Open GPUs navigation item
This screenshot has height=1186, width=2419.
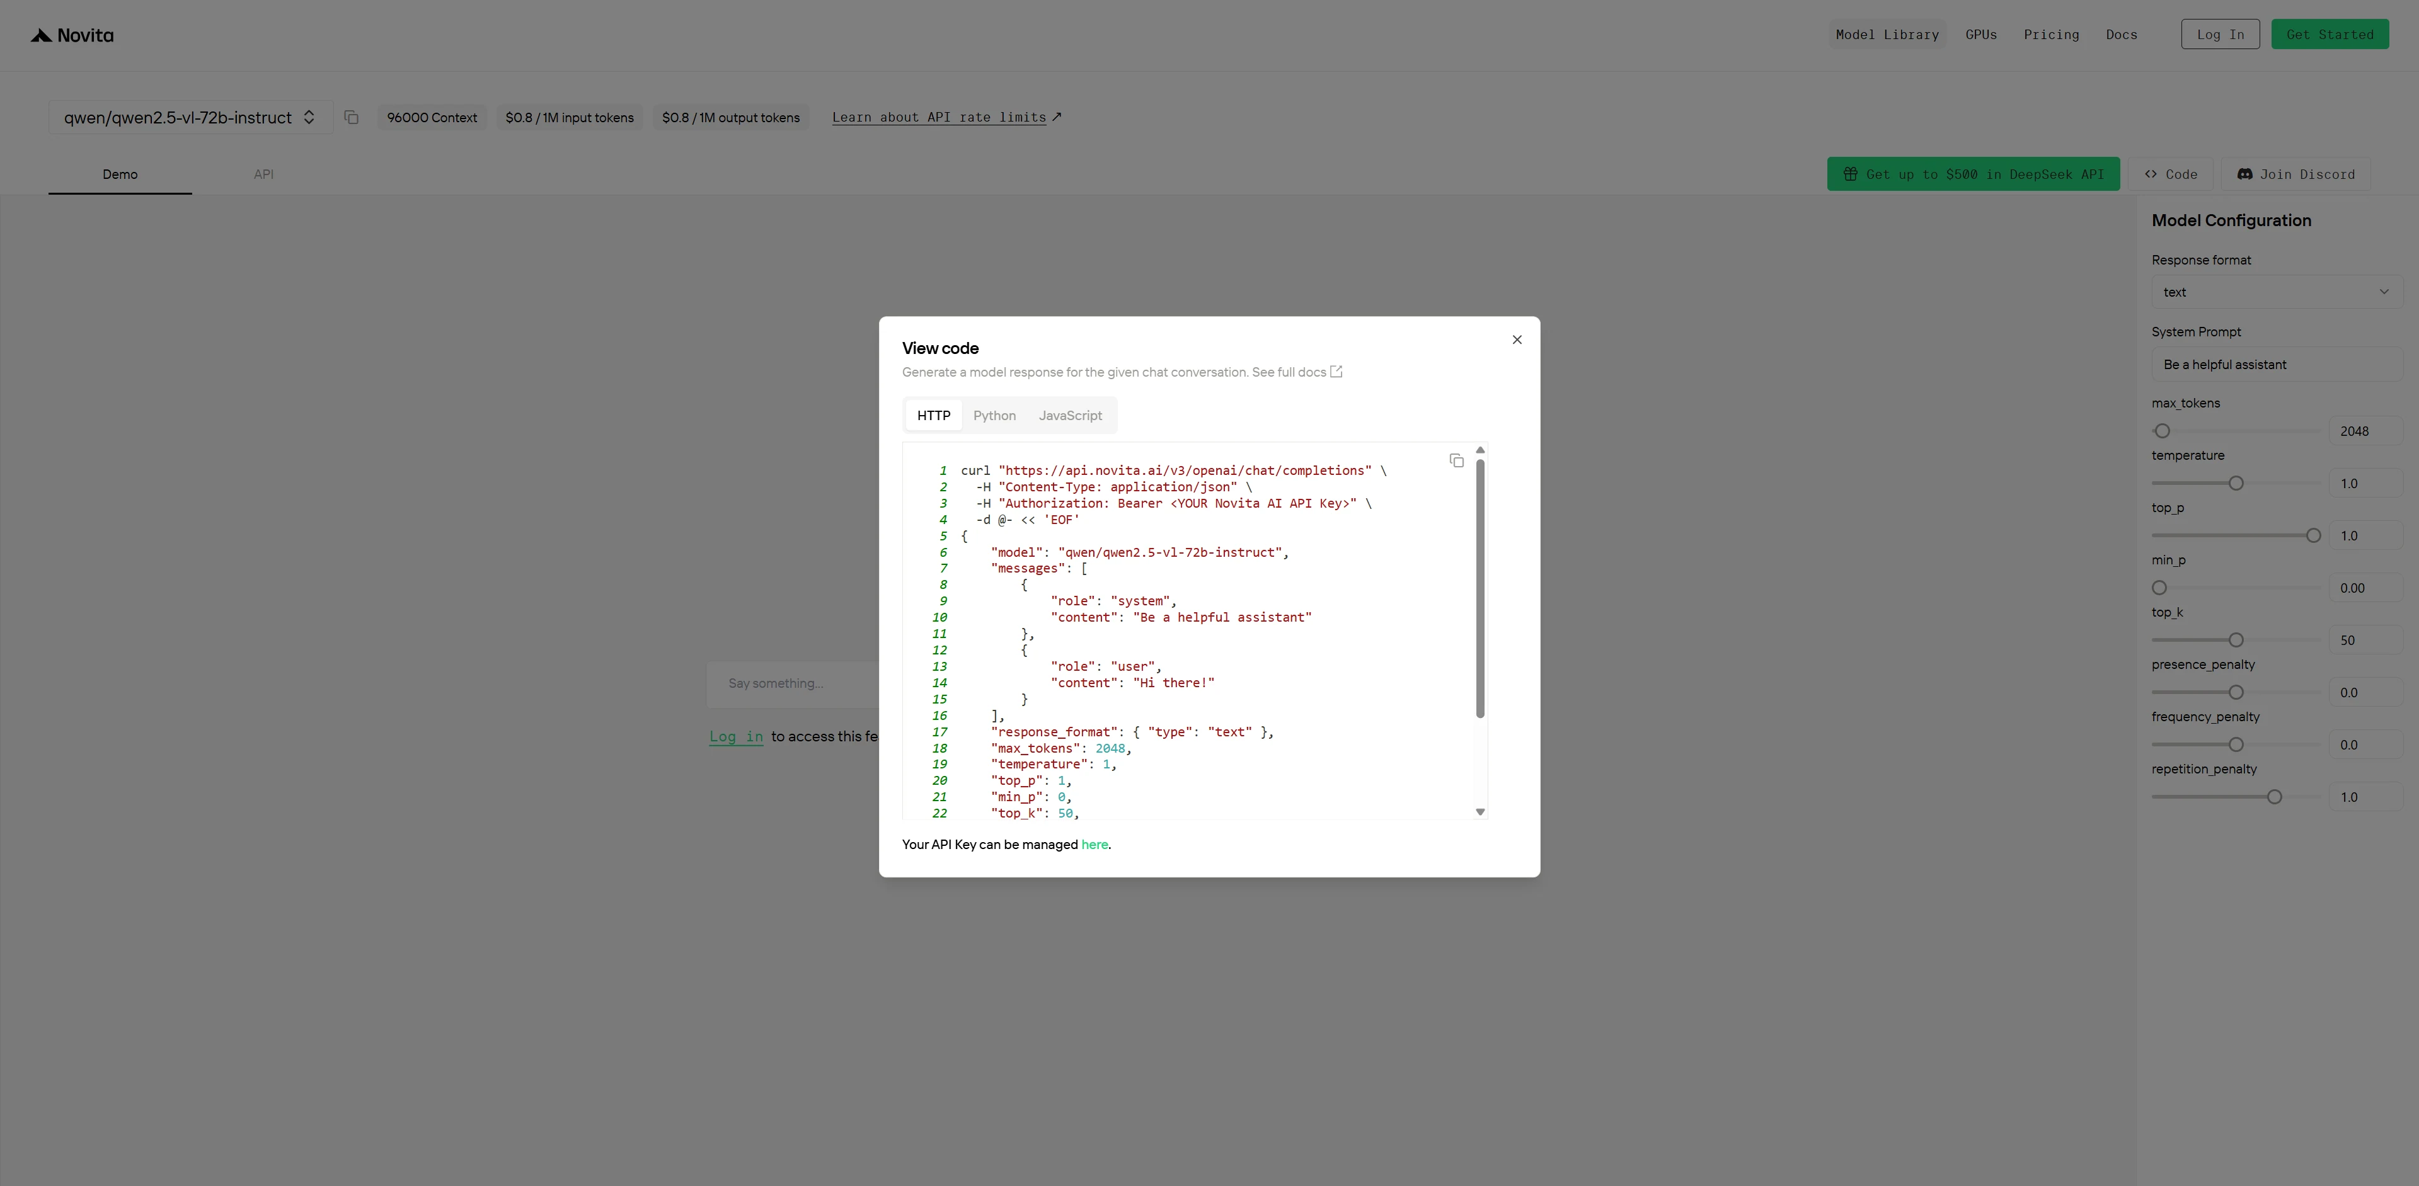point(1982,35)
